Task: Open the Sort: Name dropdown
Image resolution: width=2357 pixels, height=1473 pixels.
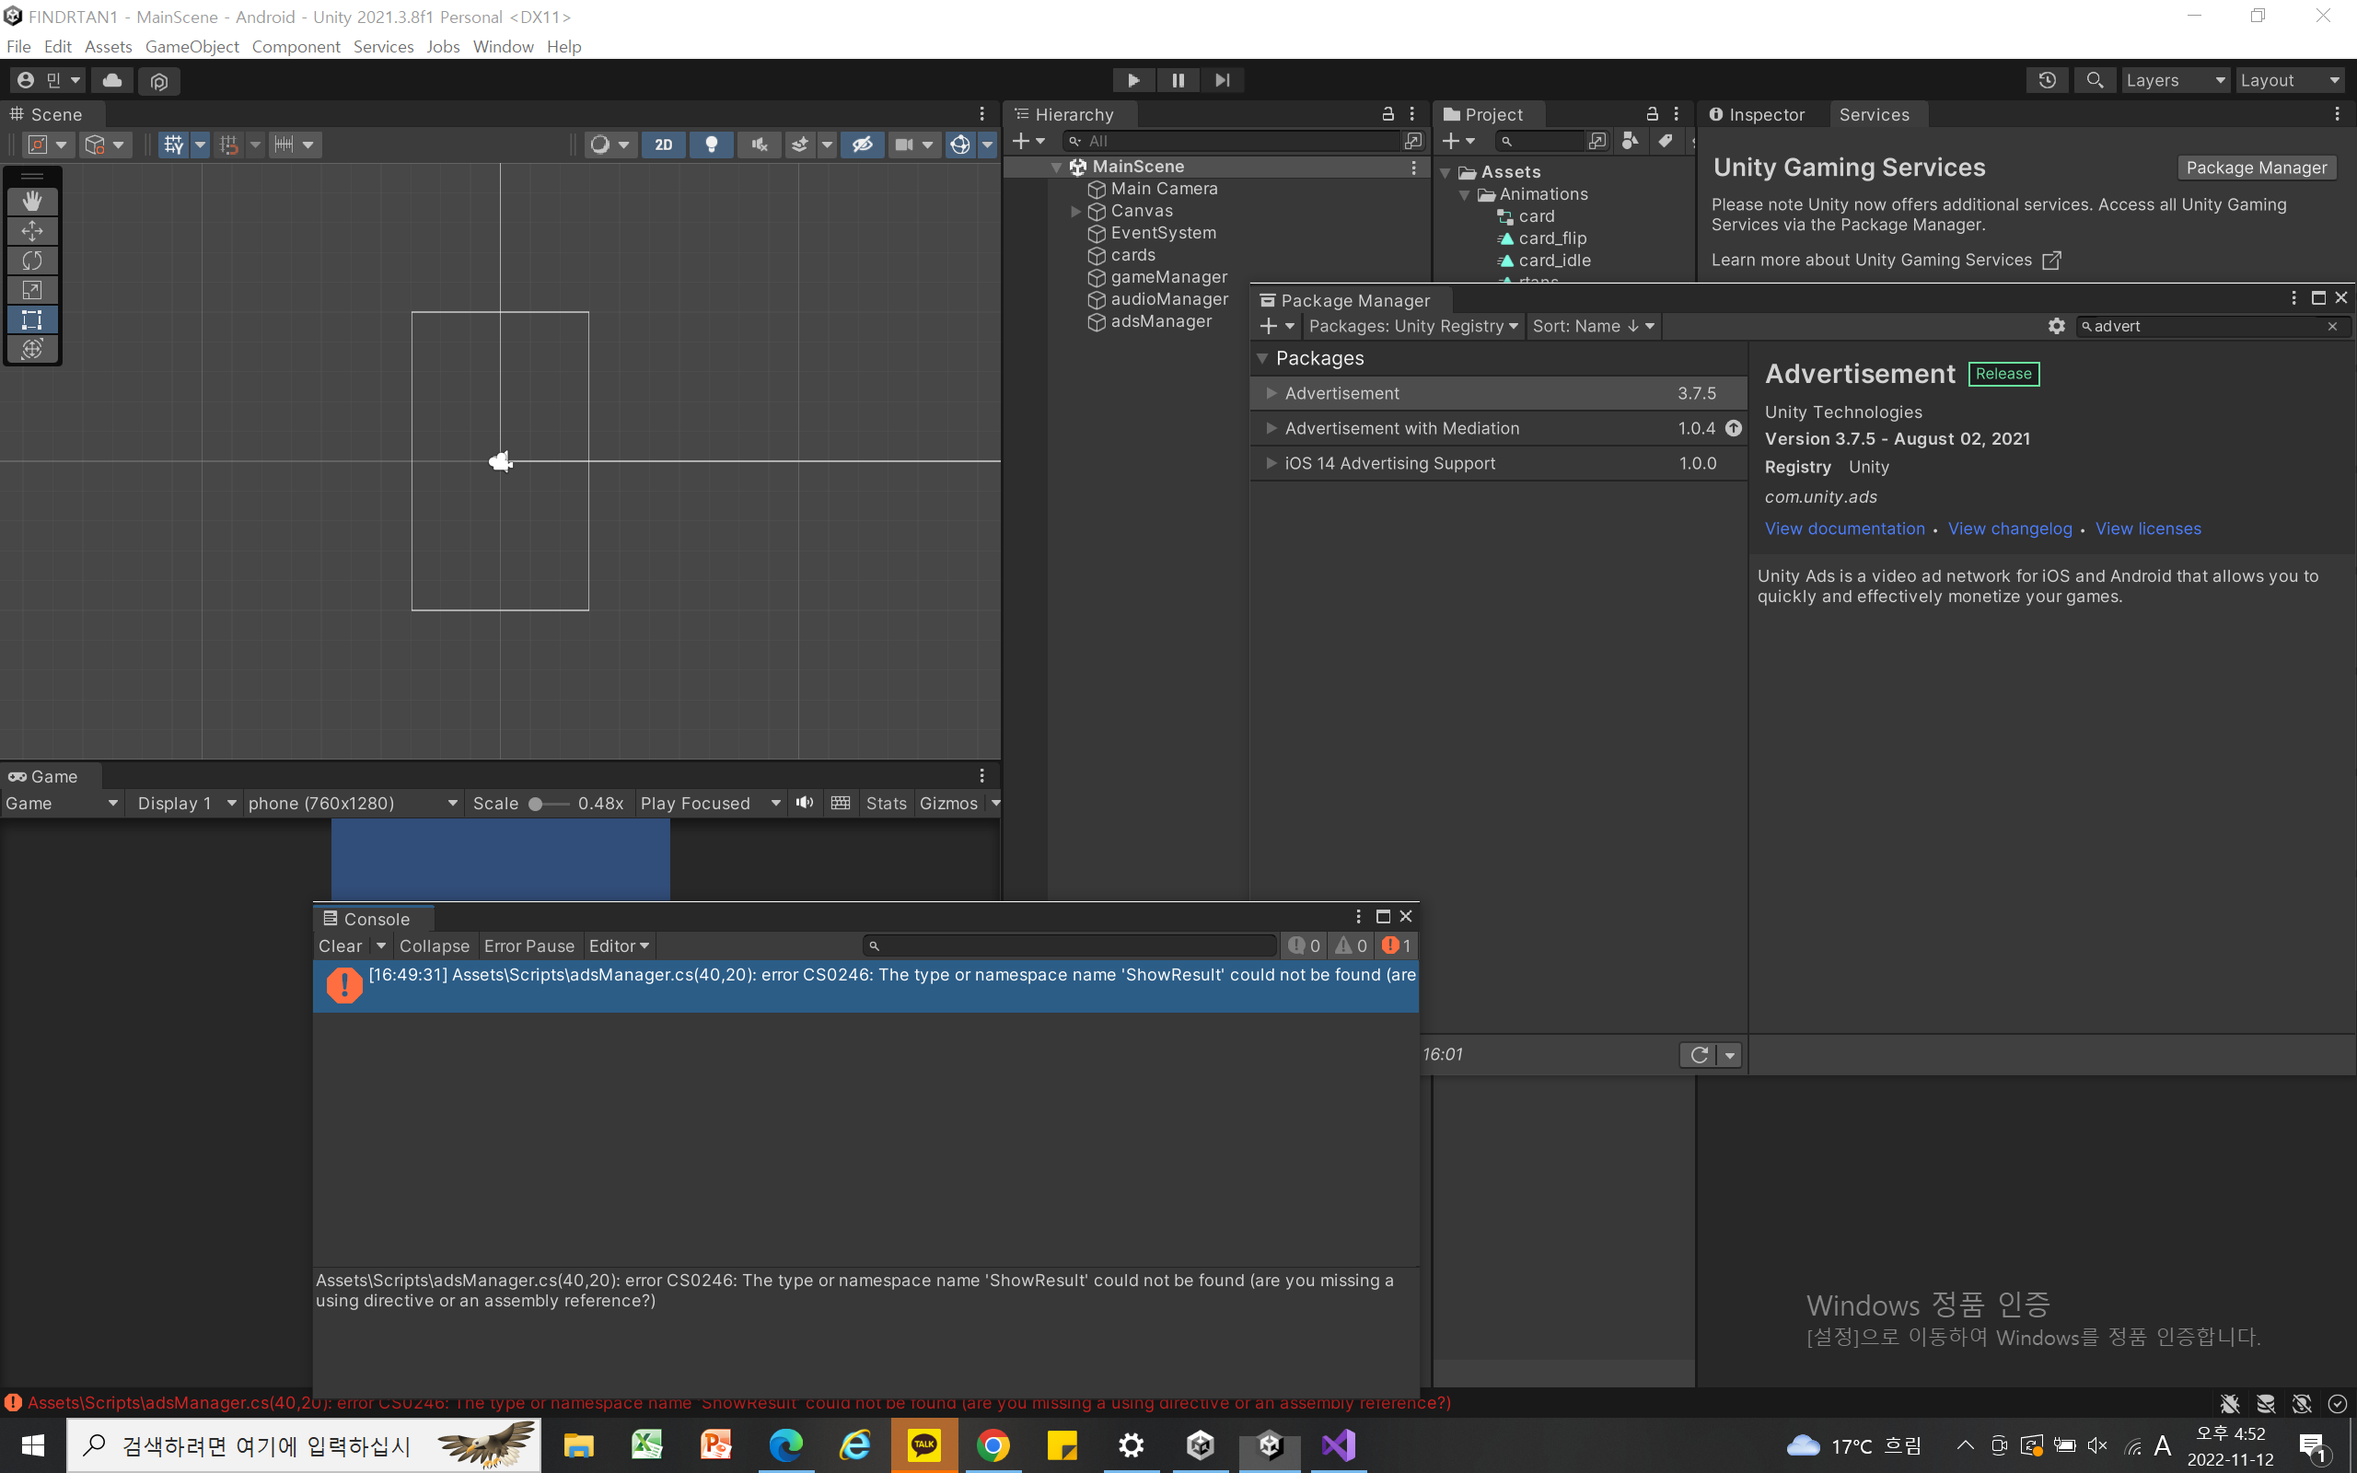Action: (1594, 326)
